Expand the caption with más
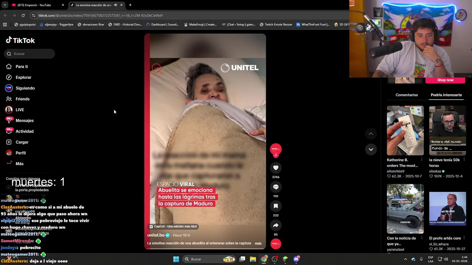472x265 pixels. [258, 243]
